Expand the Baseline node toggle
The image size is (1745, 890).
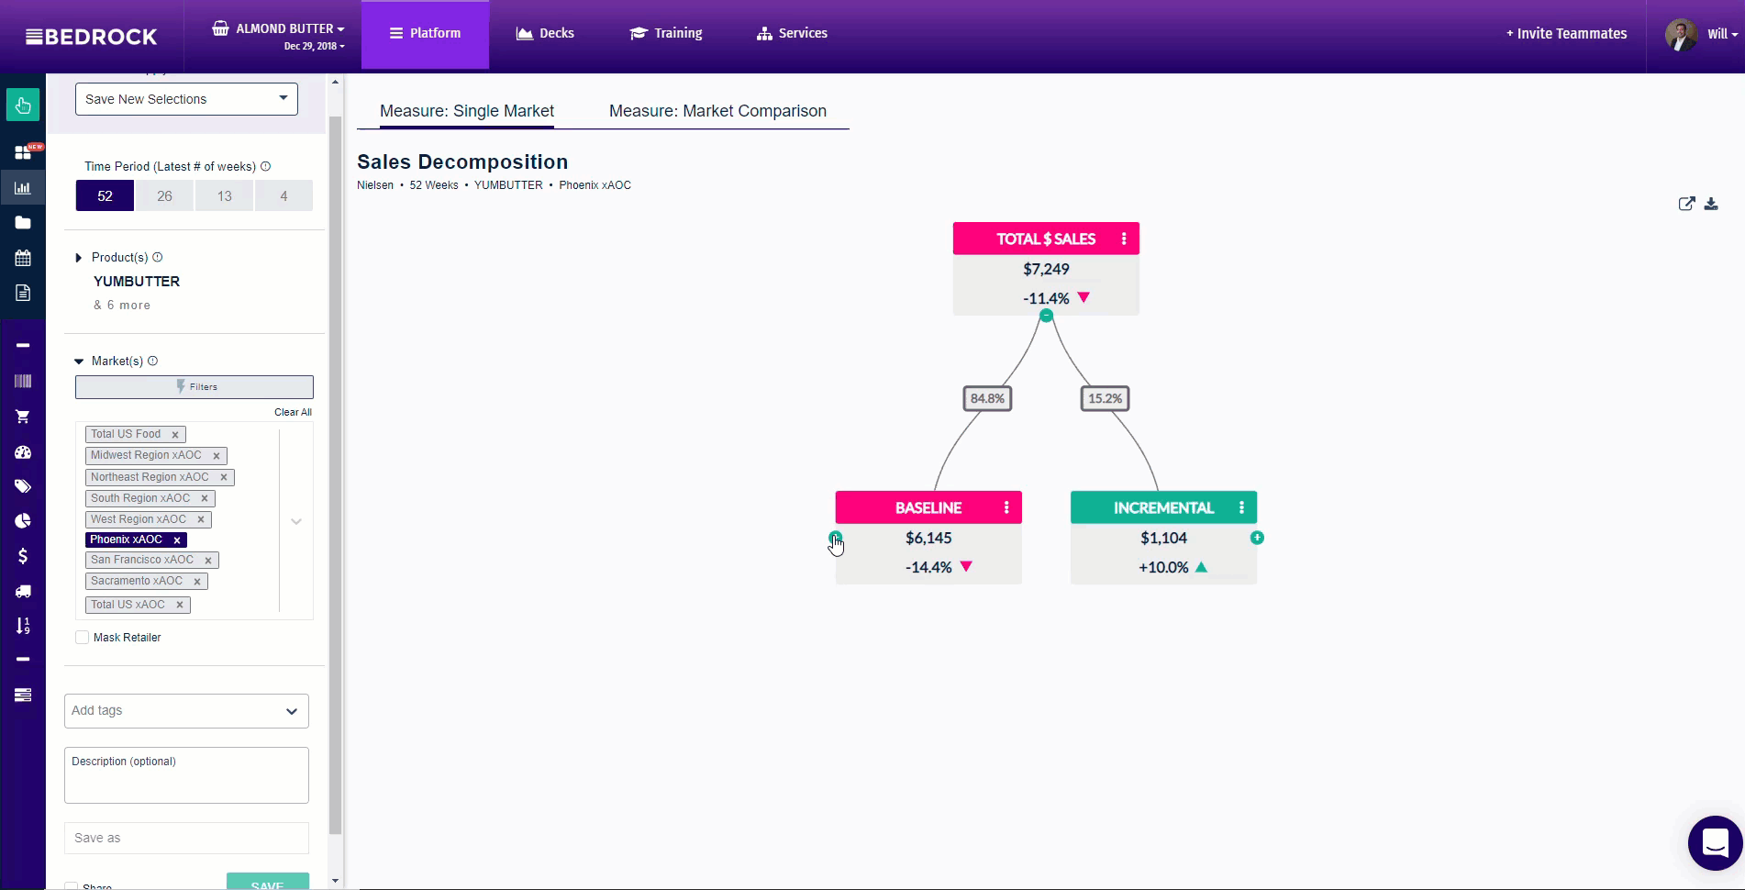click(x=835, y=538)
